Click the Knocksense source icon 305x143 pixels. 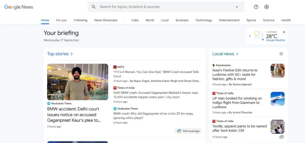(x=214, y=65)
